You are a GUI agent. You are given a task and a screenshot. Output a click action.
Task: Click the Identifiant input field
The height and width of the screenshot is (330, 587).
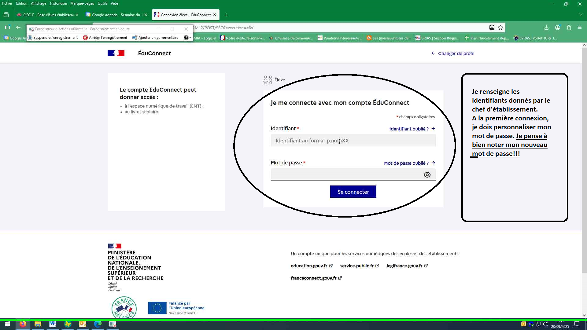pyautogui.click(x=353, y=141)
